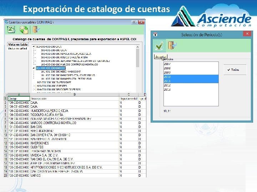Click cell INVERSIONES in spreadsheet

[74, 143]
